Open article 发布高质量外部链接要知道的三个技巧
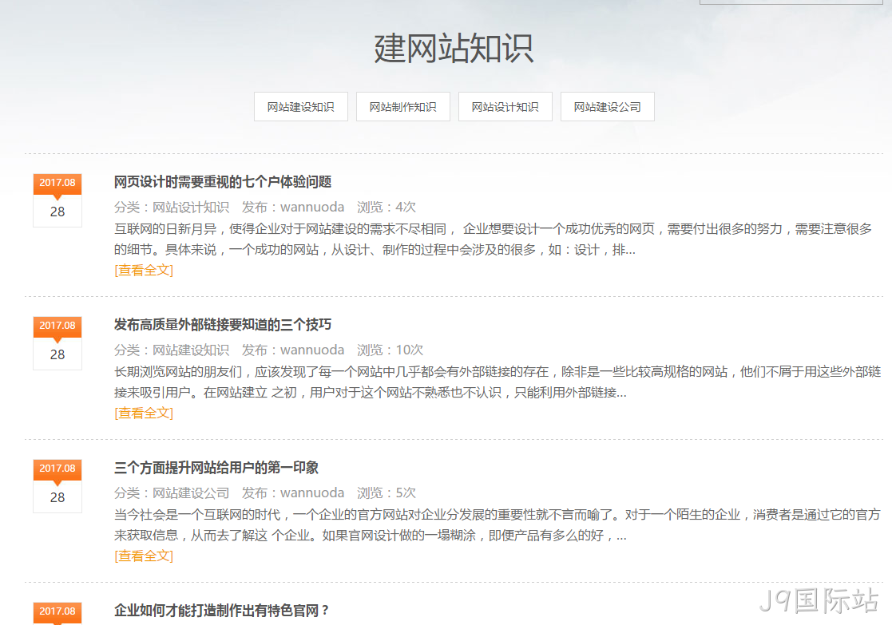 tap(223, 325)
